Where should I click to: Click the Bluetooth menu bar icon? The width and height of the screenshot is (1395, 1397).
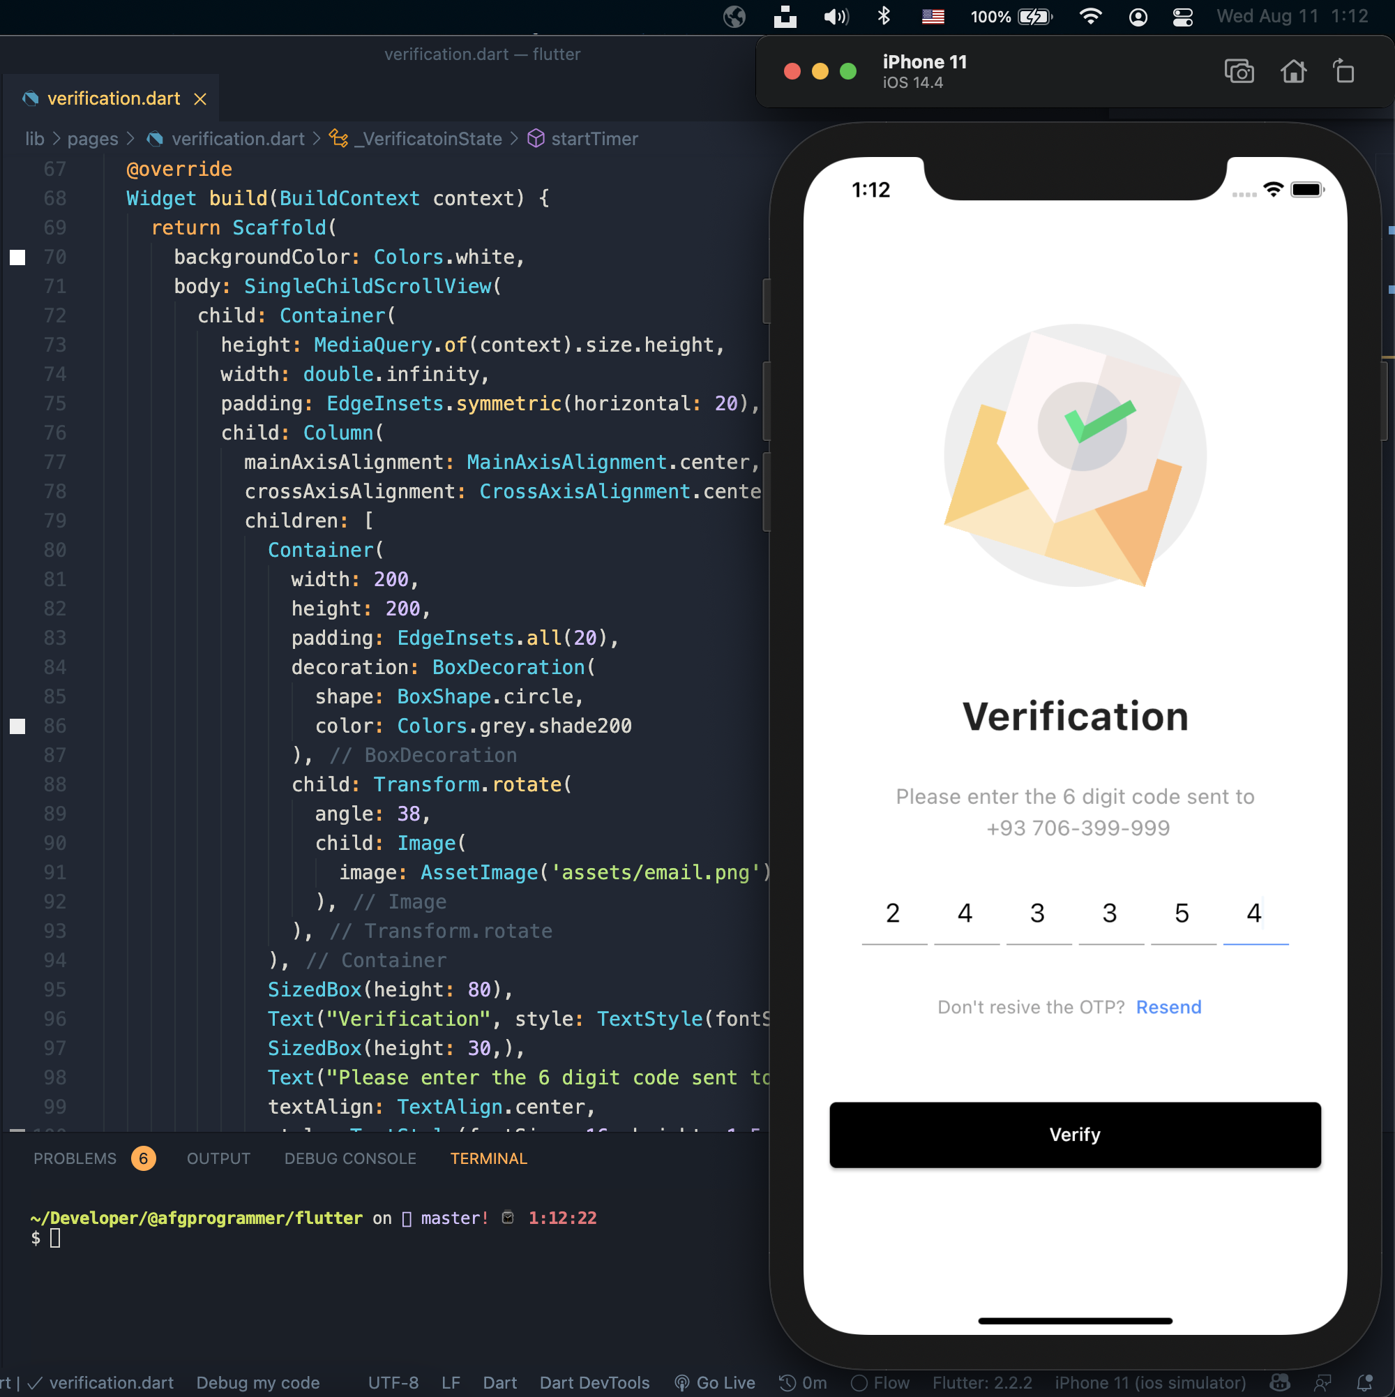[x=883, y=16]
